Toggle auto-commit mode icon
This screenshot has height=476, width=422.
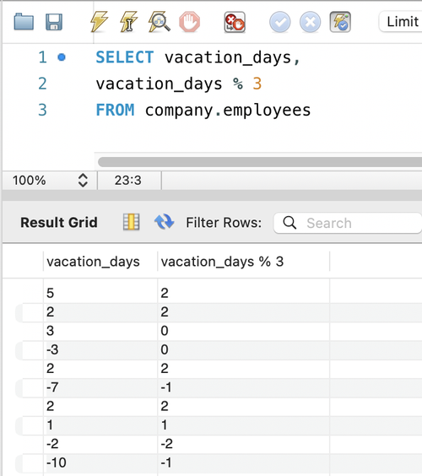tap(340, 22)
